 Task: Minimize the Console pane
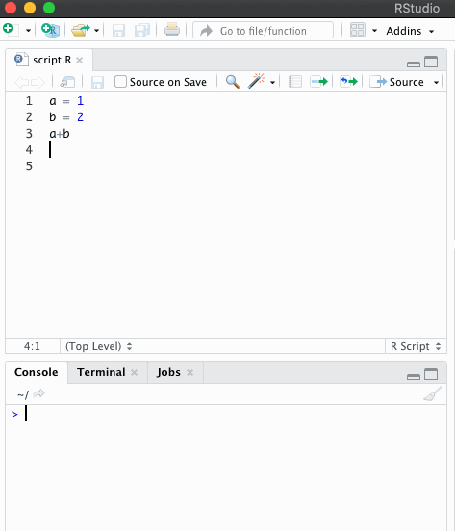click(414, 376)
